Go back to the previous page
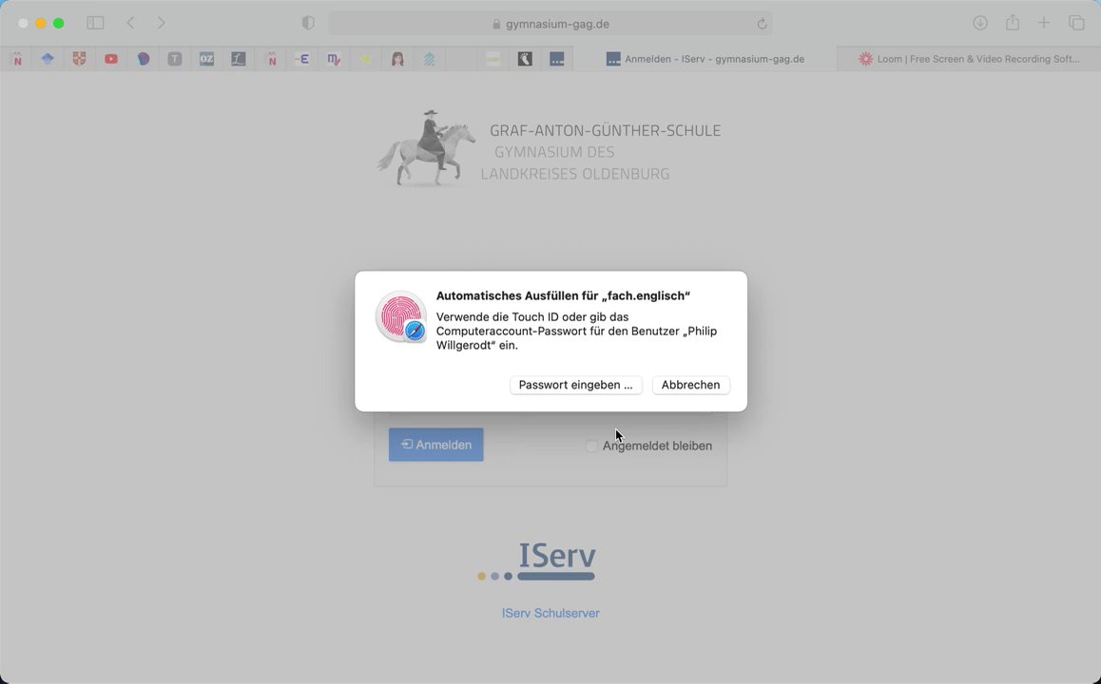This screenshot has height=684, width=1101. click(x=130, y=23)
